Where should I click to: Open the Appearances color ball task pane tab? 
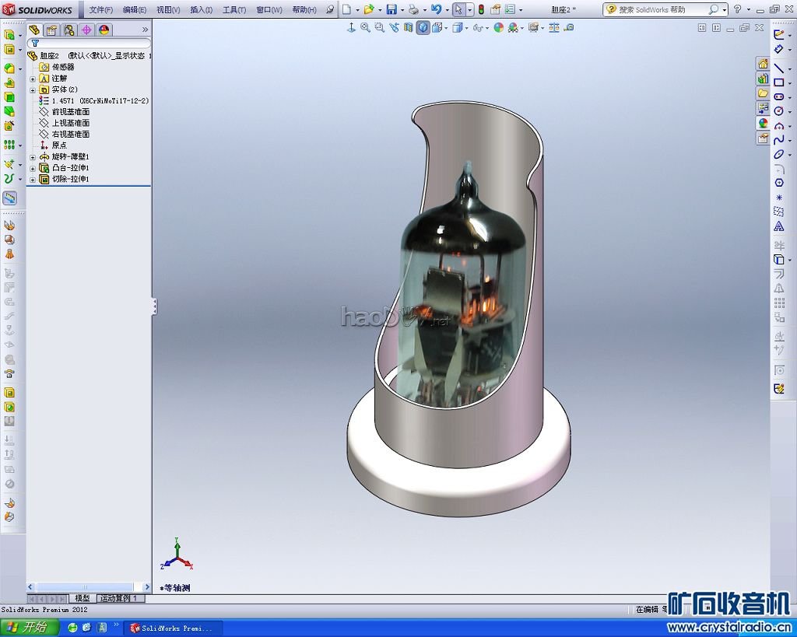coord(763,123)
